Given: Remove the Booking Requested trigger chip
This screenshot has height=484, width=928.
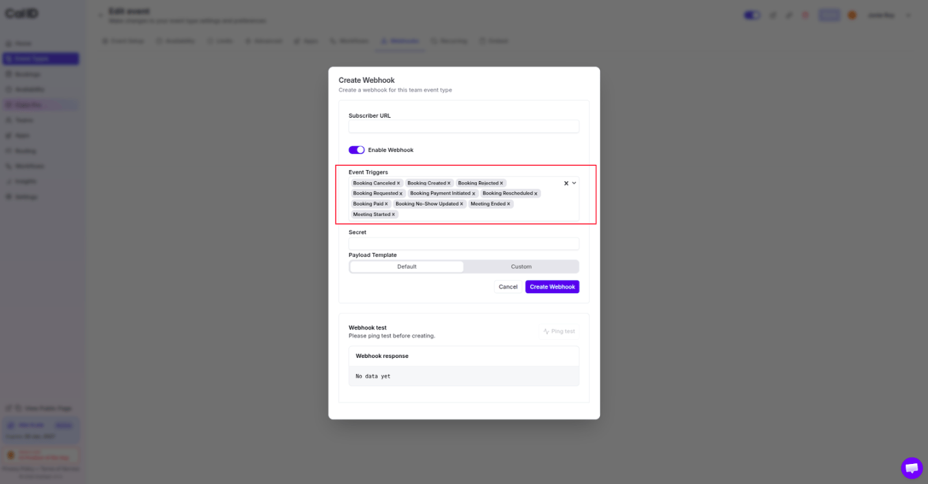Looking at the screenshot, I should pos(401,193).
